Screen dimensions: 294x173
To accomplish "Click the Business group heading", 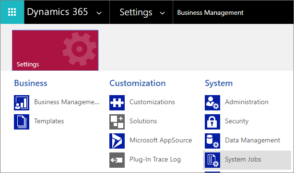I will click(x=31, y=83).
